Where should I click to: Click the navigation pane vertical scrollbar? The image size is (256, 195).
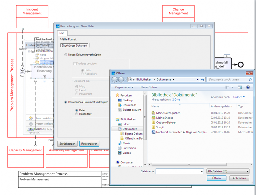(x=145, y=117)
